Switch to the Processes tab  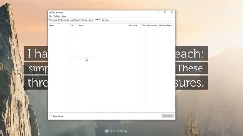[x=53, y=20]
